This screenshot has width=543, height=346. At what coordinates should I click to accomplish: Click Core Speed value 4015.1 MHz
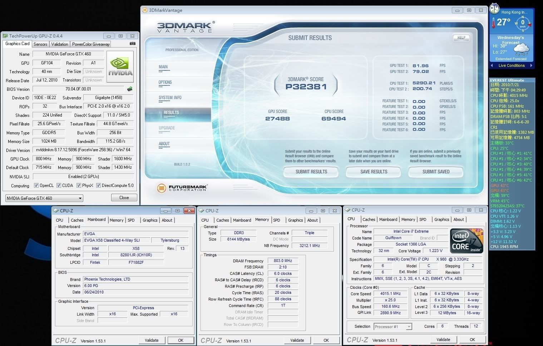(390, 293)
